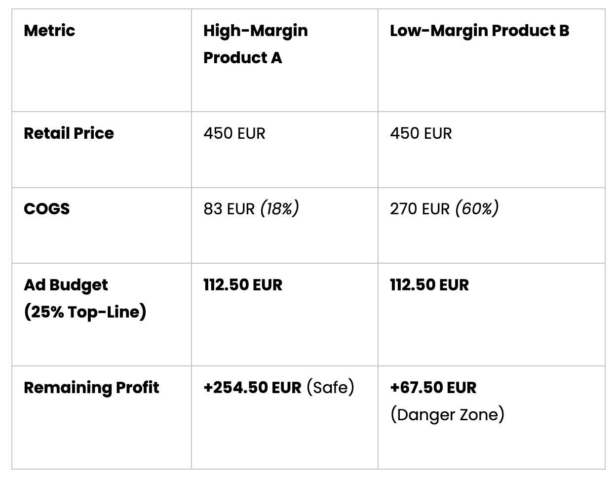Select the Remaining Profit row label
Image resolution: width=616 pixels, height=479 pixels.
(x=91, y=388)
